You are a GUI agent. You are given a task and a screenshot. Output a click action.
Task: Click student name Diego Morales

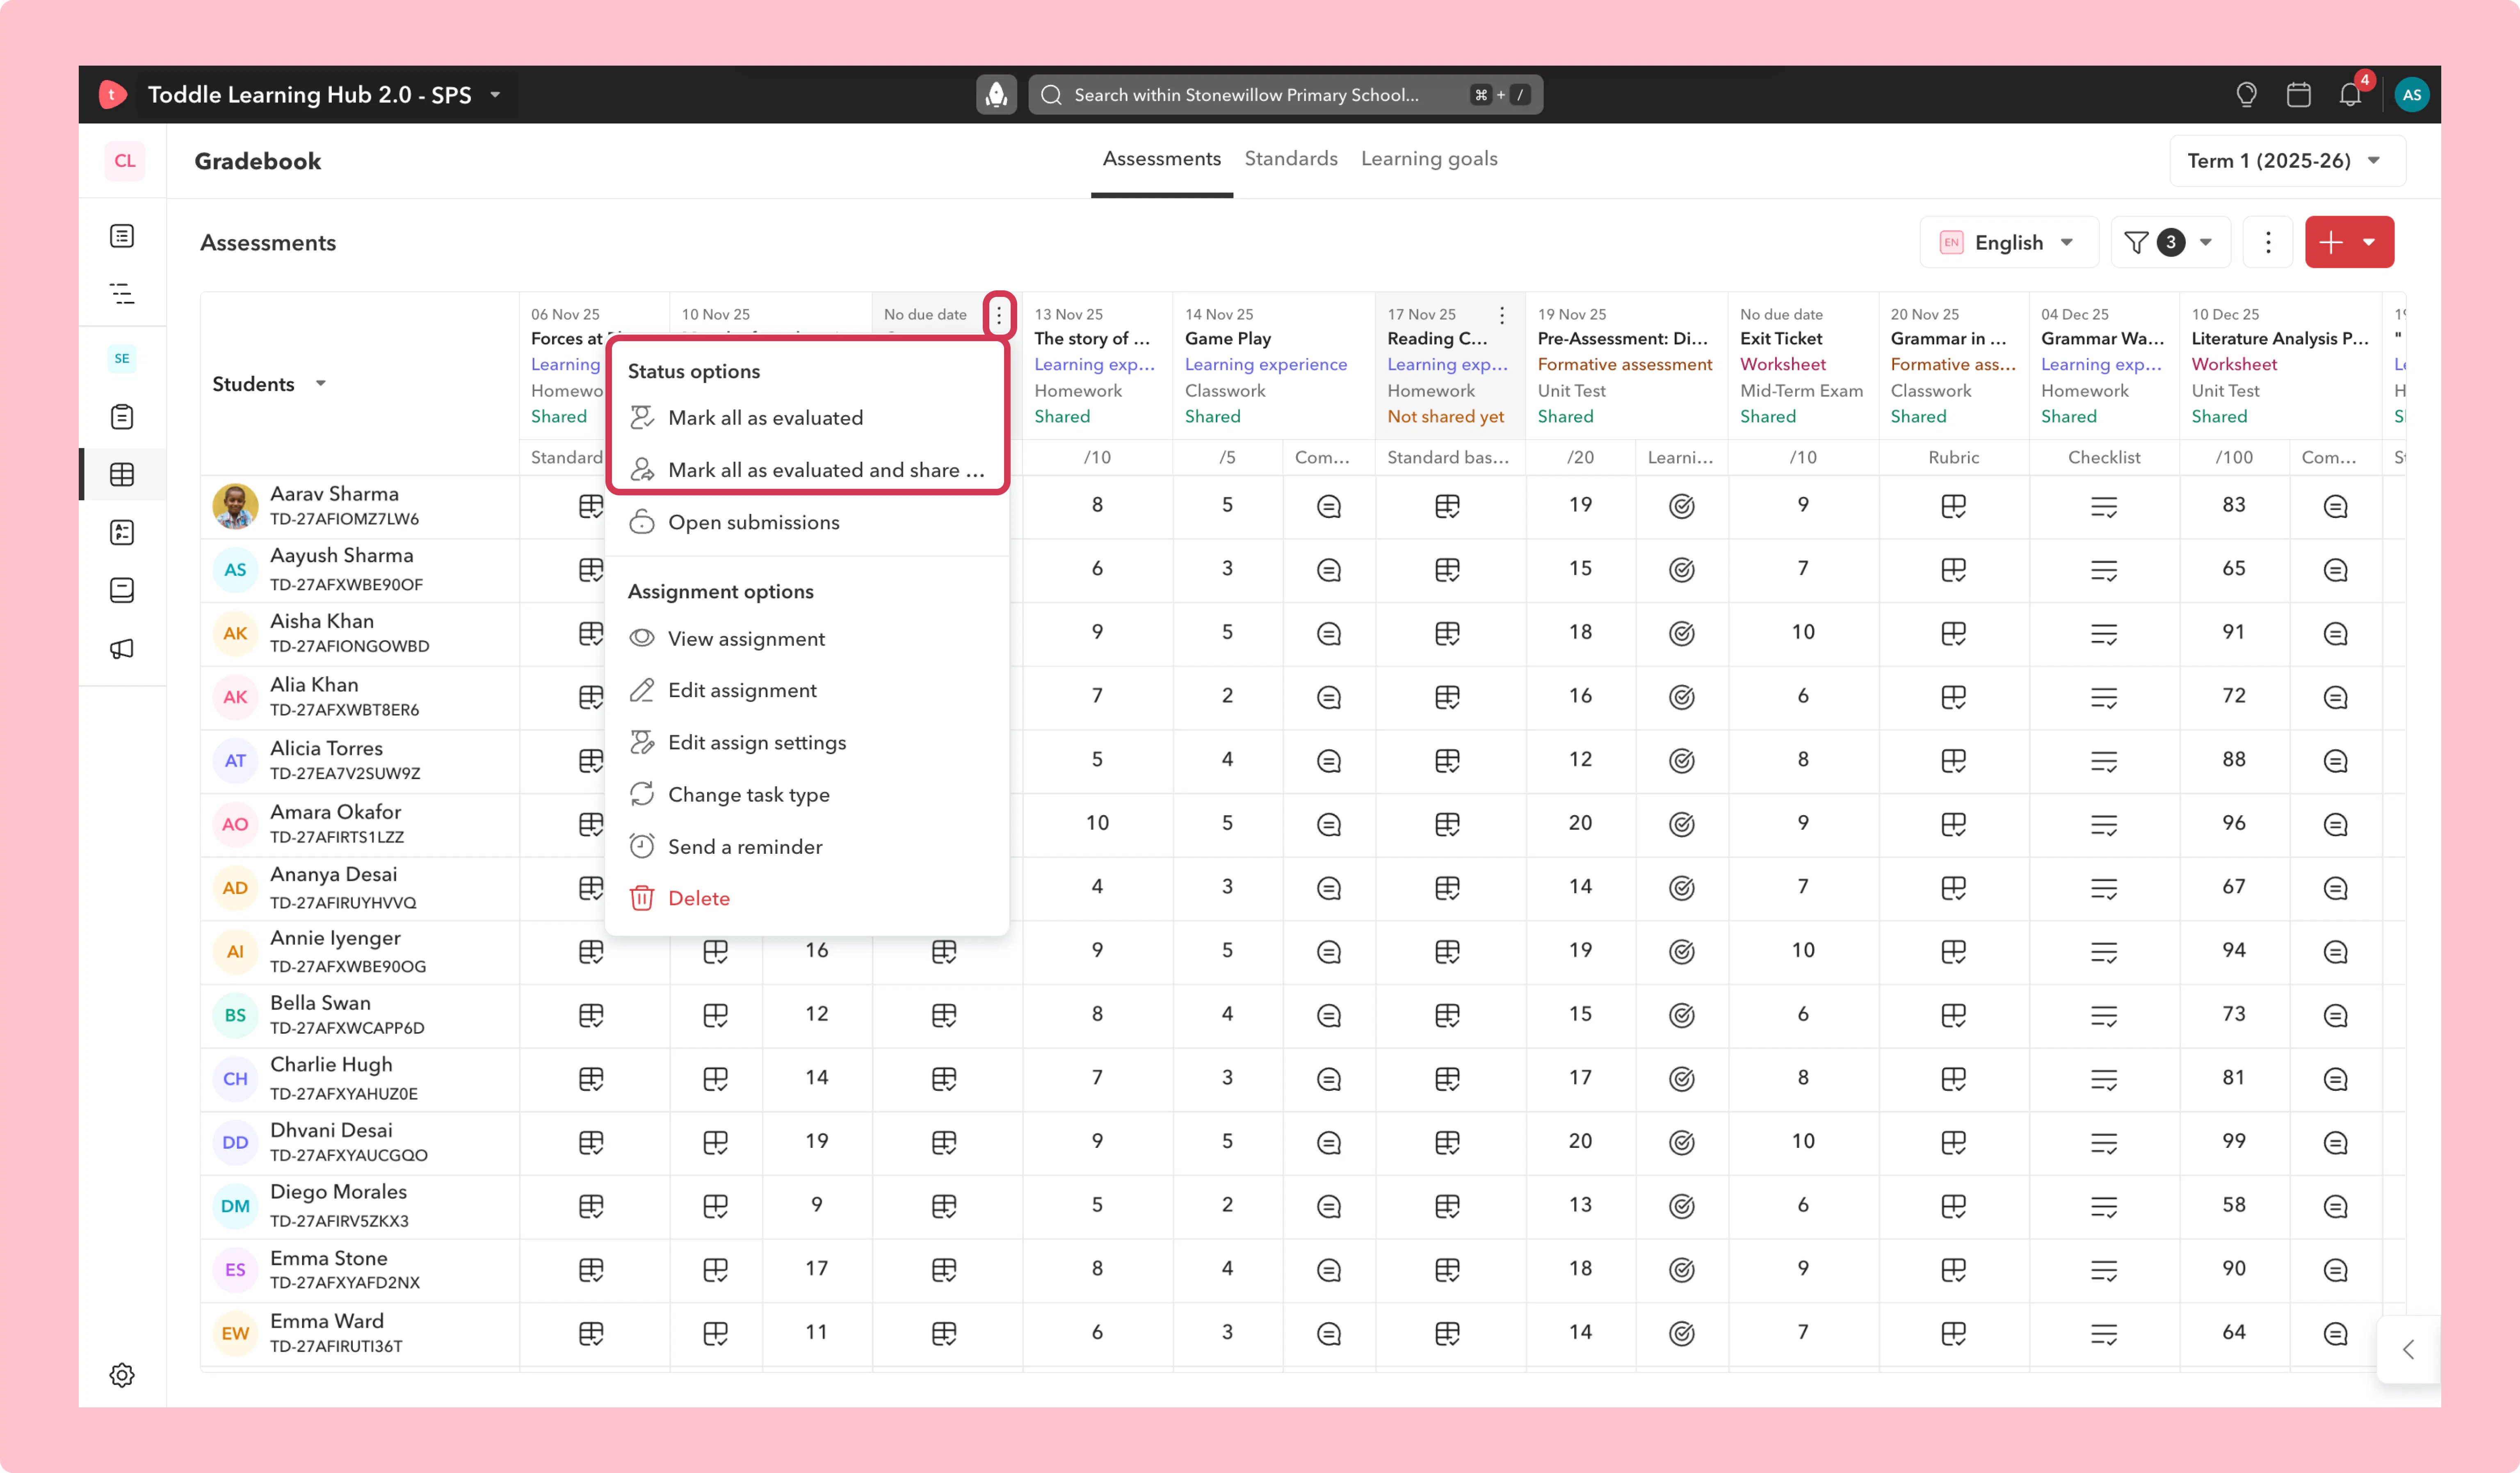pyautogui.click(x=338, y=1192)
